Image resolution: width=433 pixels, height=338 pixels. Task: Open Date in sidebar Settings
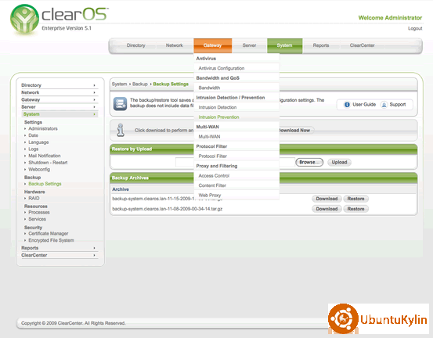33,135
